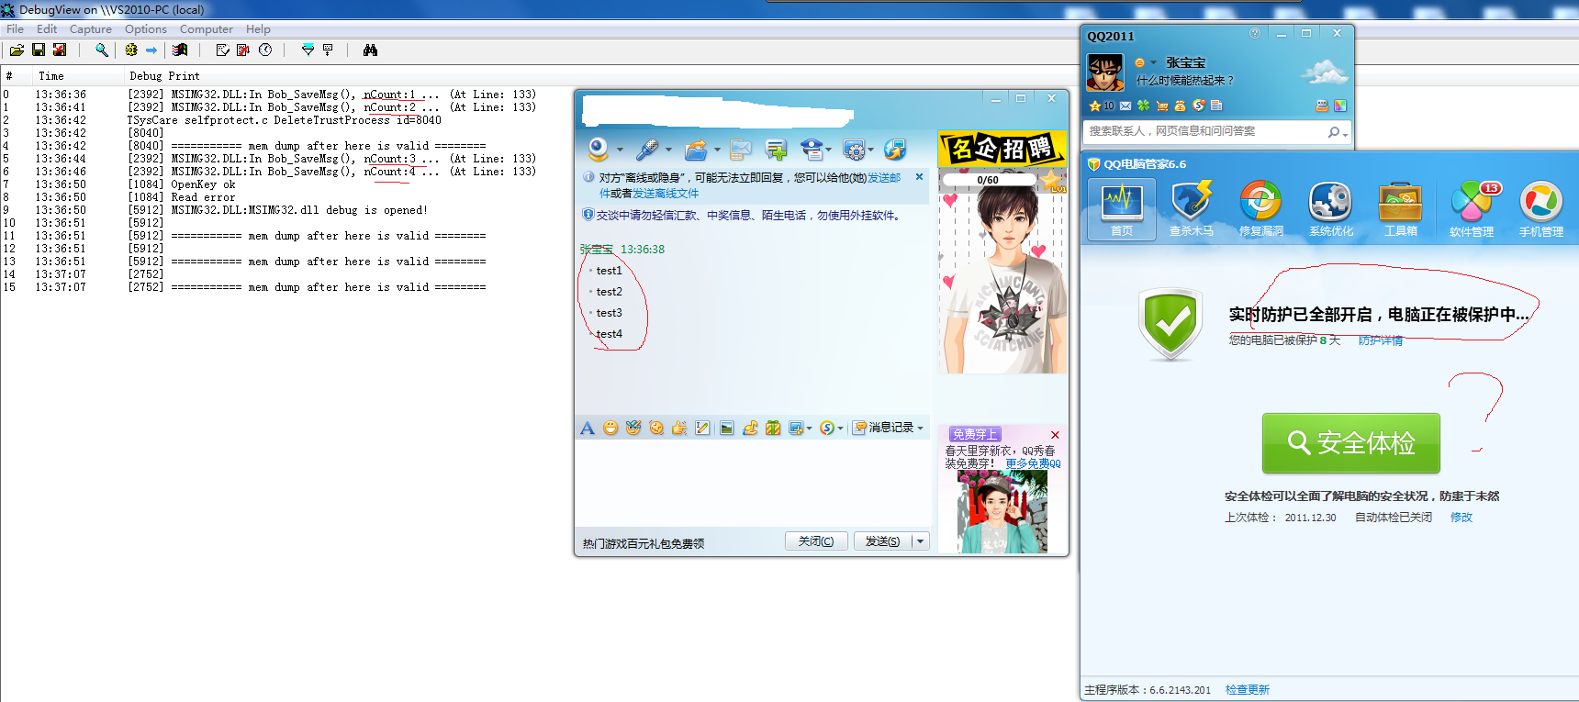Open the Computer menu in DebugView
Screen dimensions: 1579x702
click(207, 29)
